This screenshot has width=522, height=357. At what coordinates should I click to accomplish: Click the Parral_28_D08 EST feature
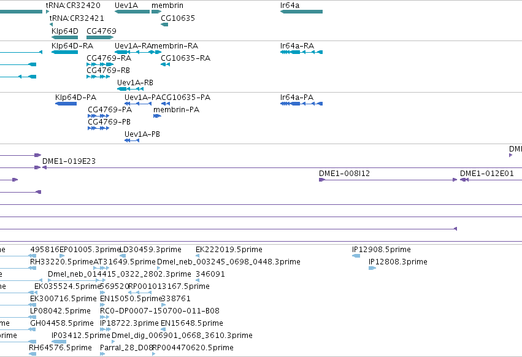pos(102,354)
